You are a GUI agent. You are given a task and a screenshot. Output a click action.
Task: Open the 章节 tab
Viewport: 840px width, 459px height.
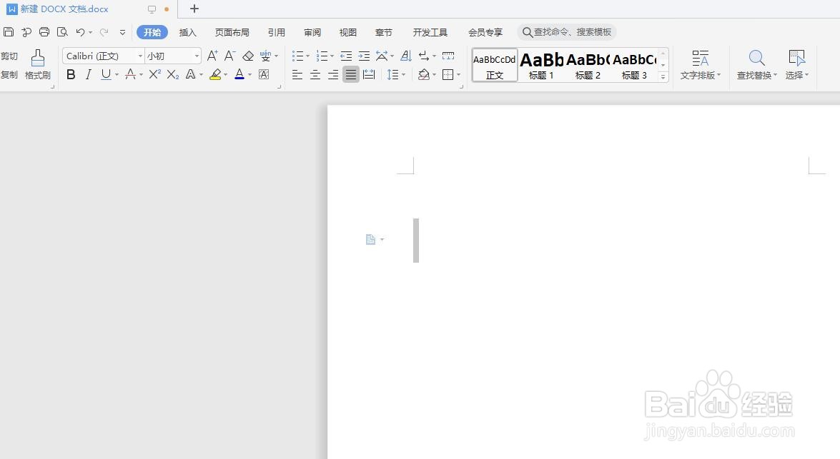(x=384, y=32)
